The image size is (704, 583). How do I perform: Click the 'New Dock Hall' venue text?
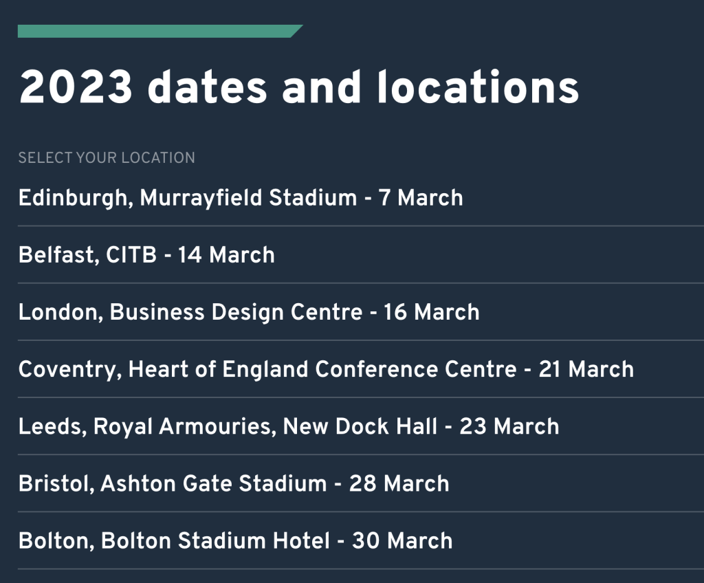360,426
